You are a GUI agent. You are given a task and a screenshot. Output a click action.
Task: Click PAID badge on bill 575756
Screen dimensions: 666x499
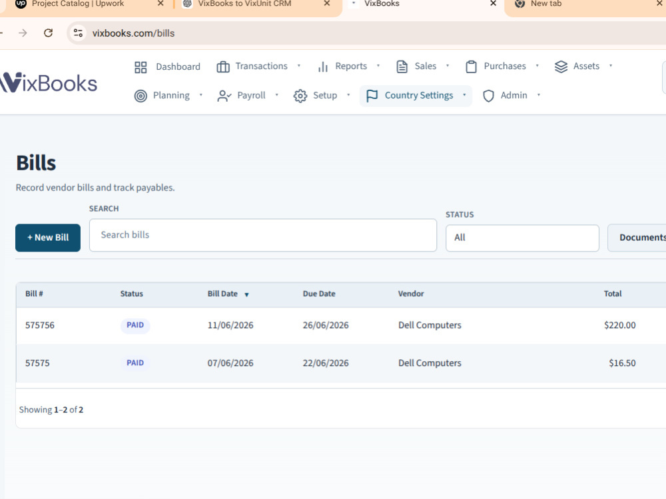click(135, 325)
